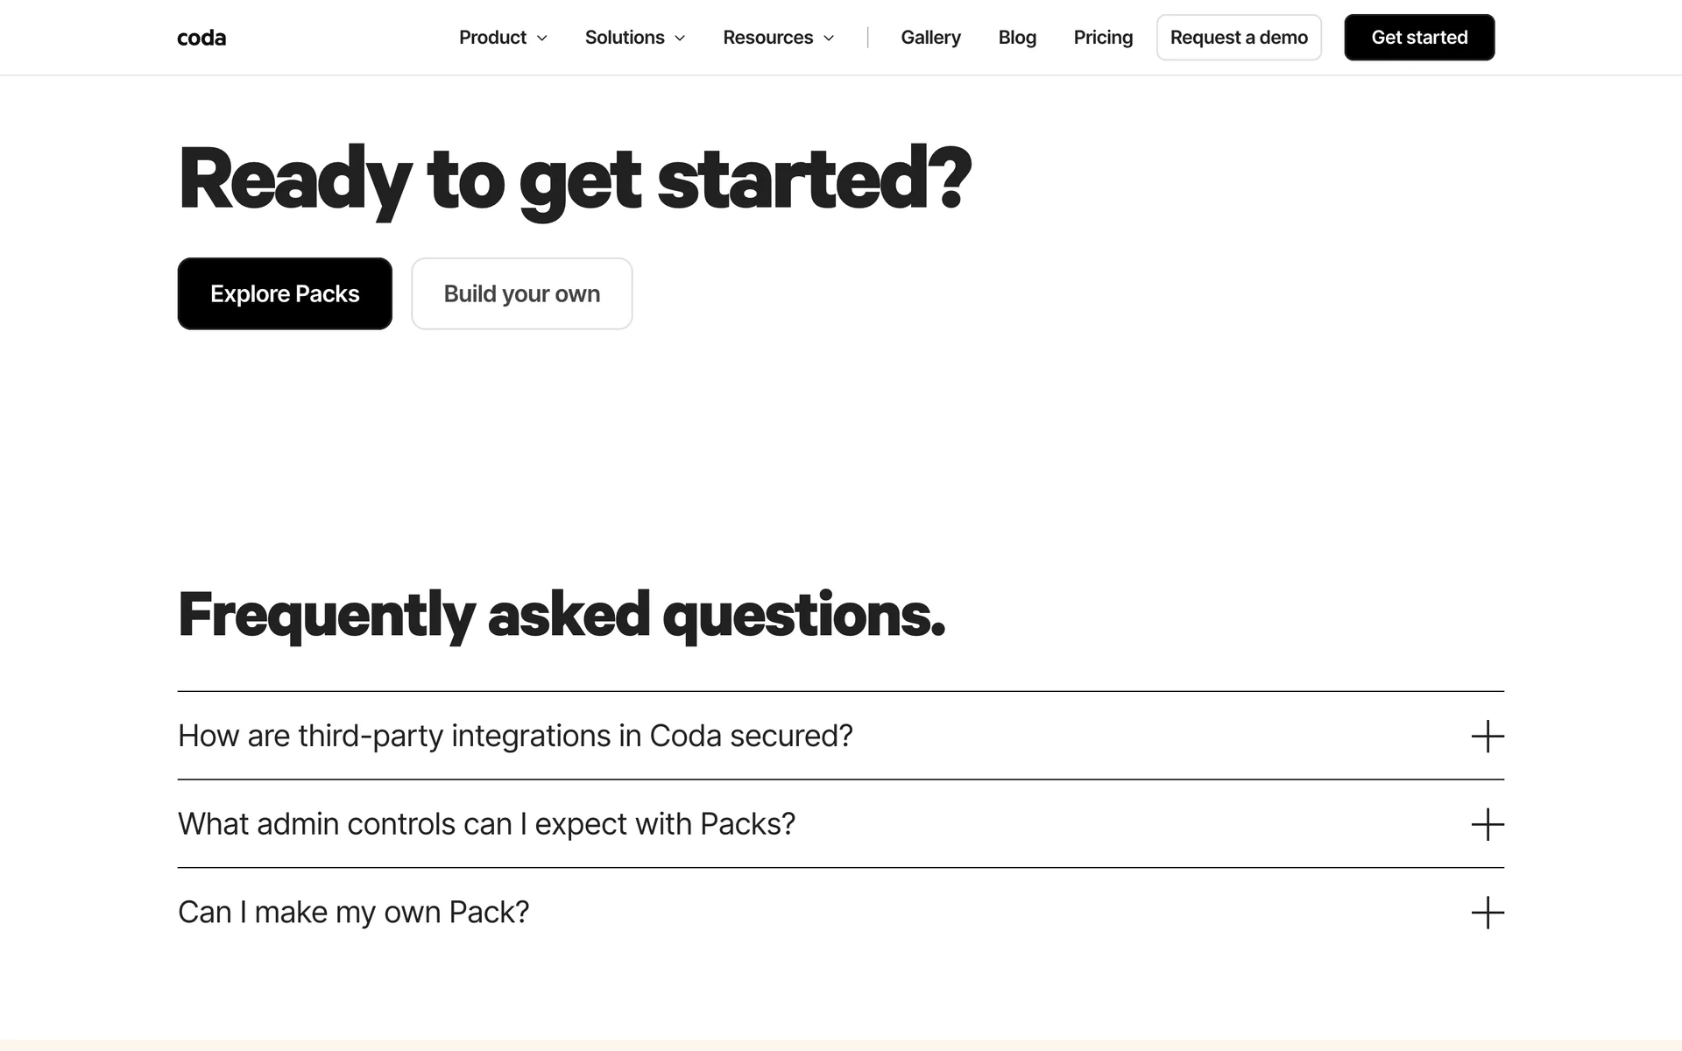The width and height of the screenshot is (1682, 1051).
Task: Go to the Gallery page
Action: click(930, 38)
